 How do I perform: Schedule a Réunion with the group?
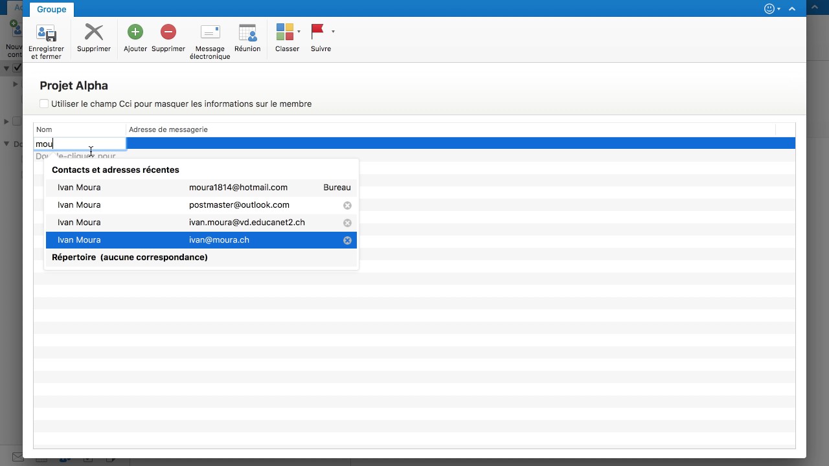[247, 32]
